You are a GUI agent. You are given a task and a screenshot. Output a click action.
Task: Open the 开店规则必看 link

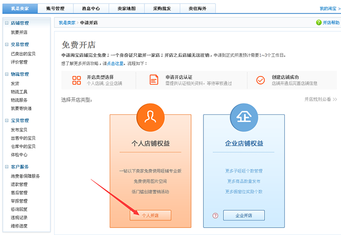tap(320, 99)
